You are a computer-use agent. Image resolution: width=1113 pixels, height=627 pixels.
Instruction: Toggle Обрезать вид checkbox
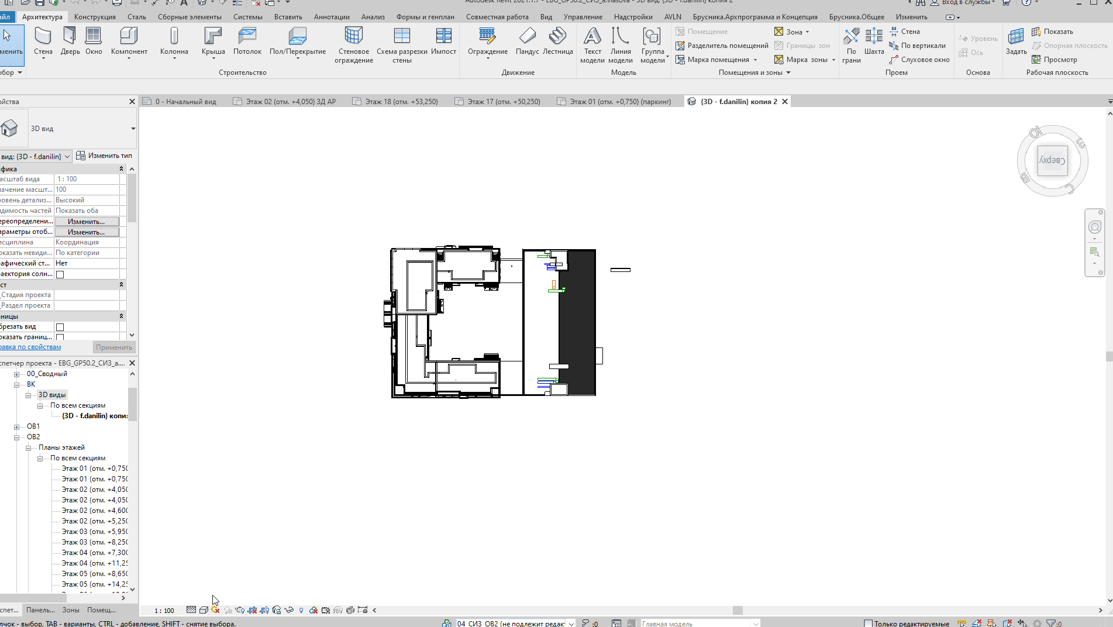pyautogui.click(x=60, y=327)
